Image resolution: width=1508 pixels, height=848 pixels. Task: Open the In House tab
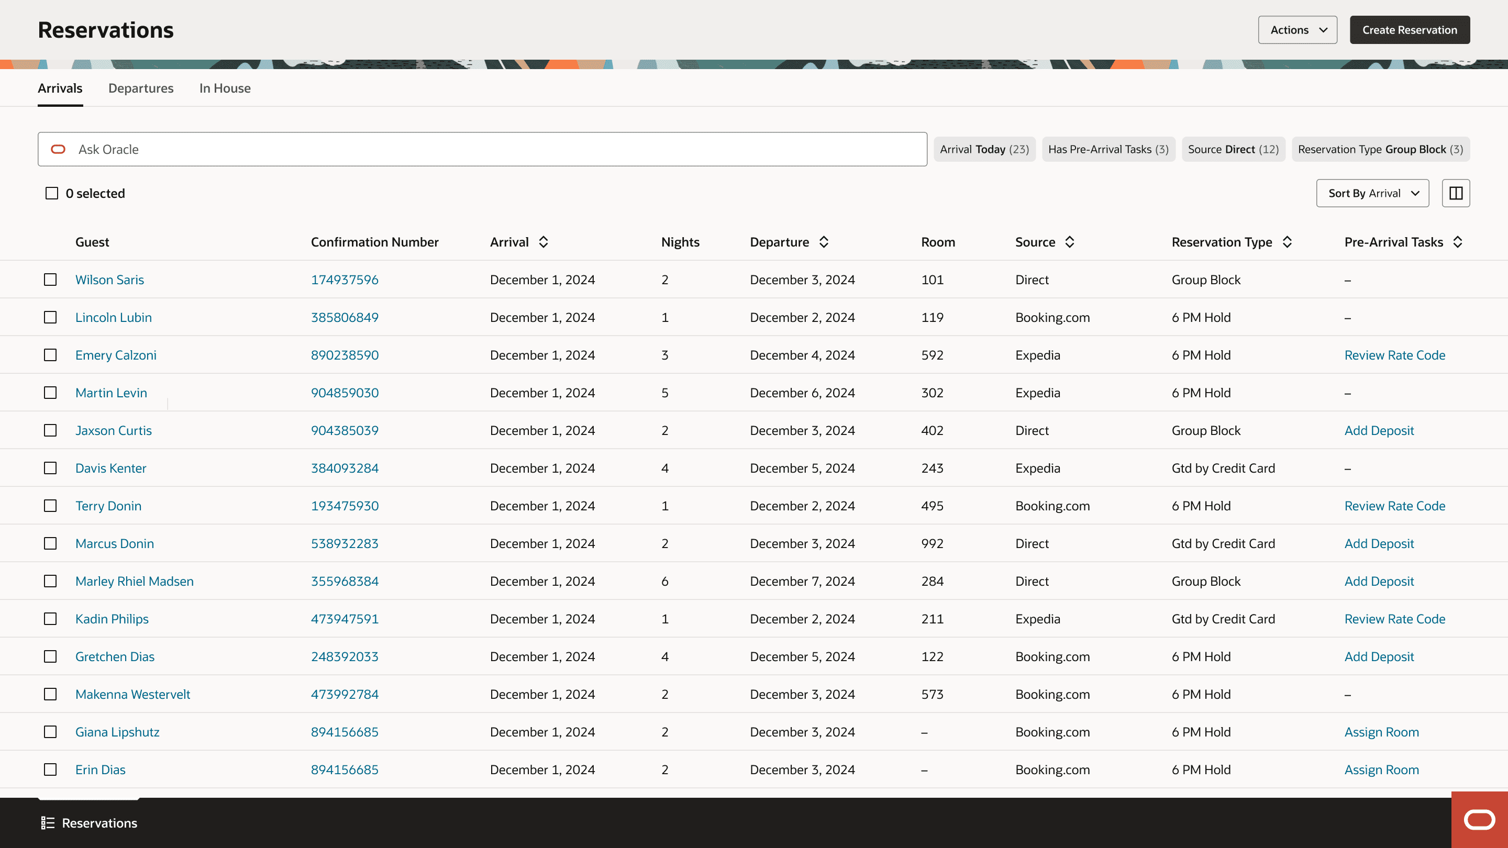coord(225,88)
